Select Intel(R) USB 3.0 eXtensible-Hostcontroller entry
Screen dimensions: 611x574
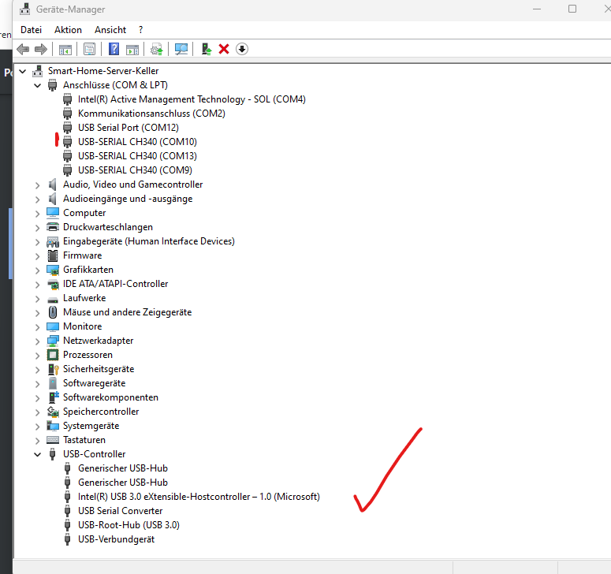(x=199, y=497)
